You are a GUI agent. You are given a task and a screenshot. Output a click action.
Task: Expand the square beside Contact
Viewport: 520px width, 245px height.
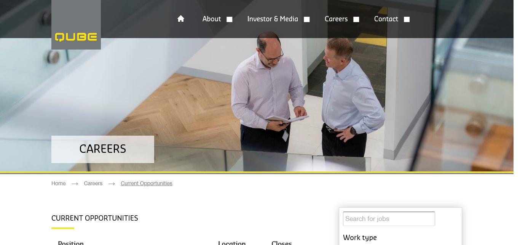point(407,19)
